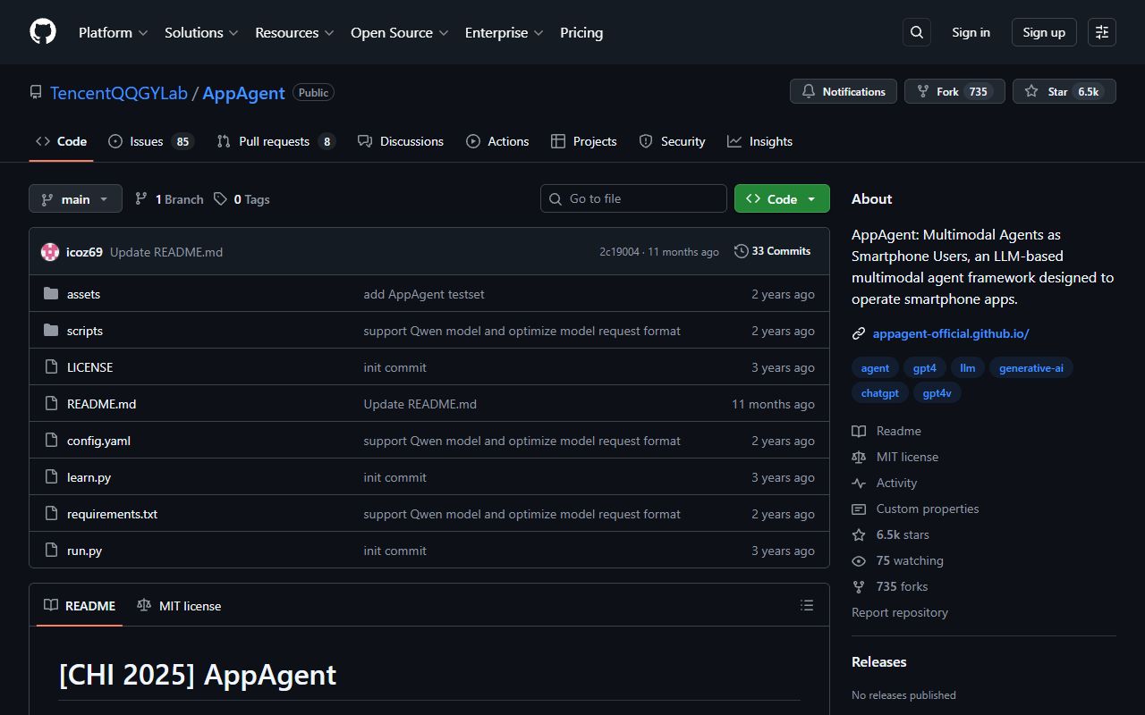The image size is (1145, 715).
Task: Open the search icon in the top bar
Action: coord(916,31)
